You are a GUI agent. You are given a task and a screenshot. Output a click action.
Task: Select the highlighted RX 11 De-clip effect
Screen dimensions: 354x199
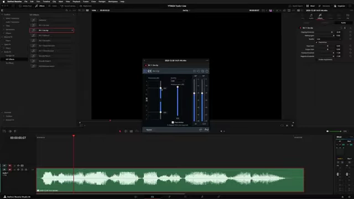click(51, 30)
